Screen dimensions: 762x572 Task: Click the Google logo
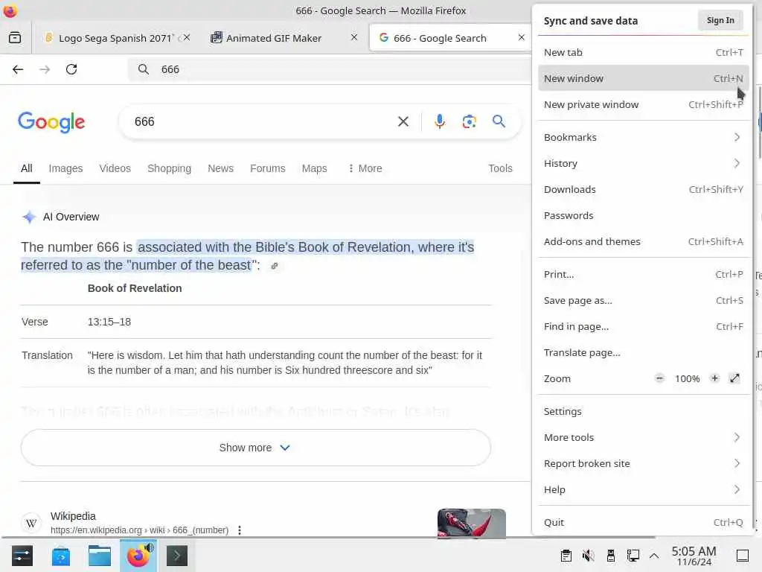click(x=51, y=122)
